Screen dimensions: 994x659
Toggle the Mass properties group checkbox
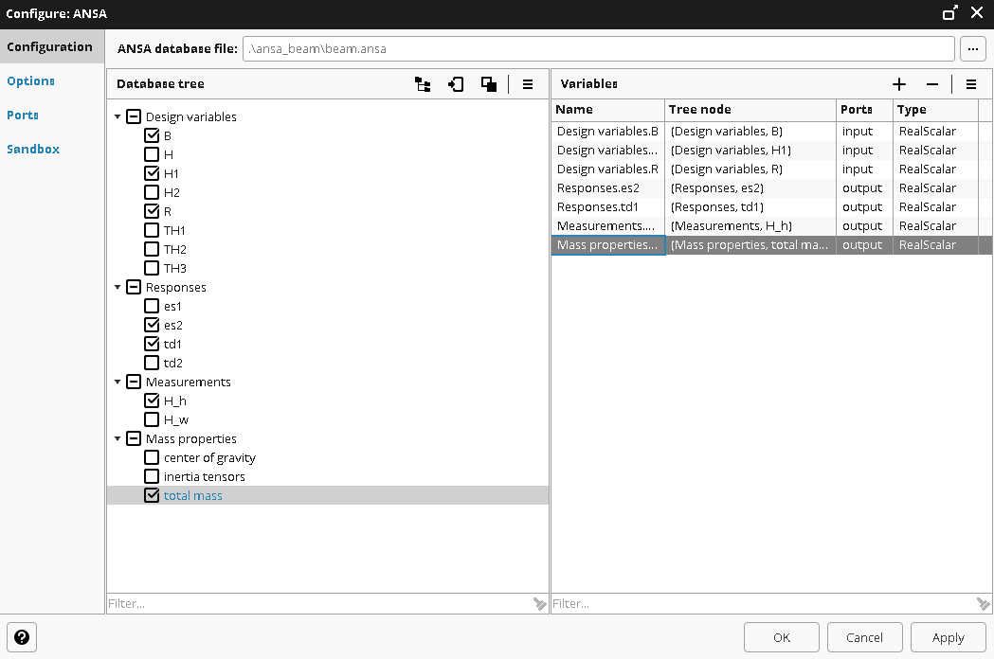coord(133,439)
